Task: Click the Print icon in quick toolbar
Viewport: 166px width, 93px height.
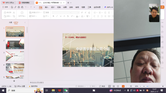Action: tap(19, 7)
